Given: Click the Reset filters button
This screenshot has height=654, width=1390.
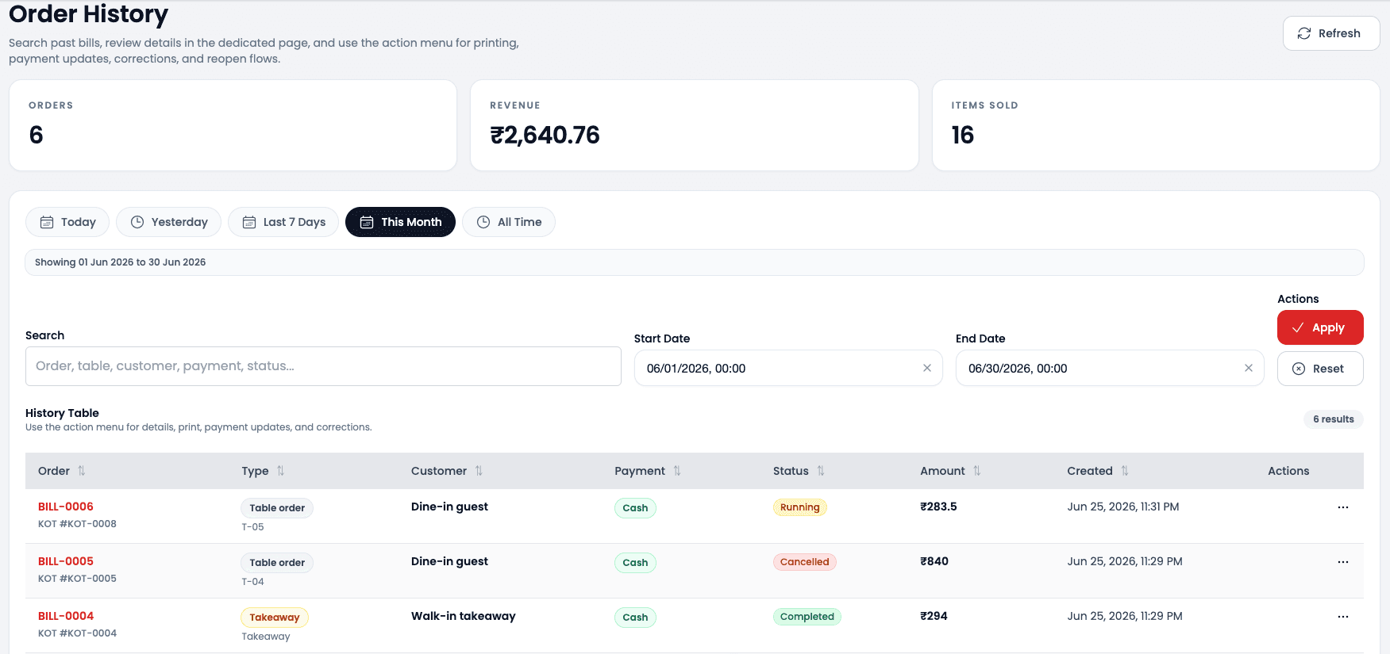Looking at the screenshot, I should pos(1320,369).
